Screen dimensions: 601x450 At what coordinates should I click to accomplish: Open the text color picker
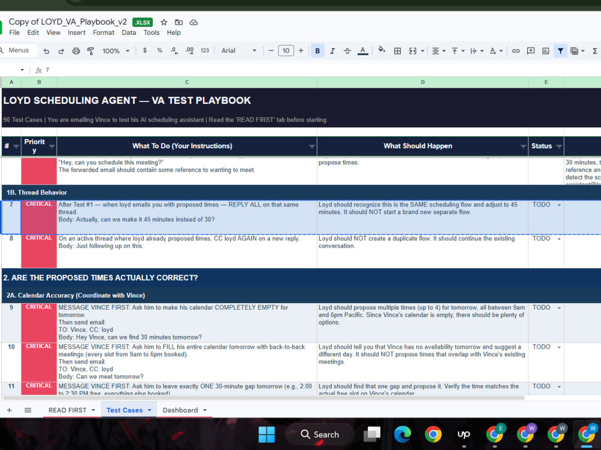pos(362,51)
